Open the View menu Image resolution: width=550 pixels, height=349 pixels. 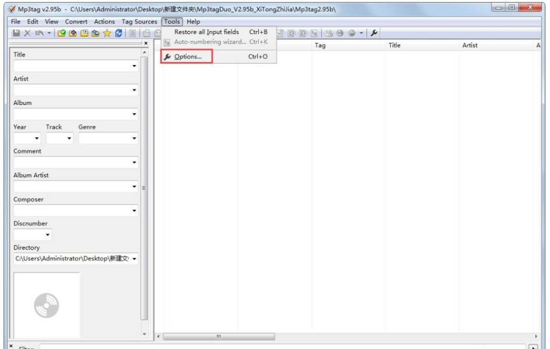51,22
